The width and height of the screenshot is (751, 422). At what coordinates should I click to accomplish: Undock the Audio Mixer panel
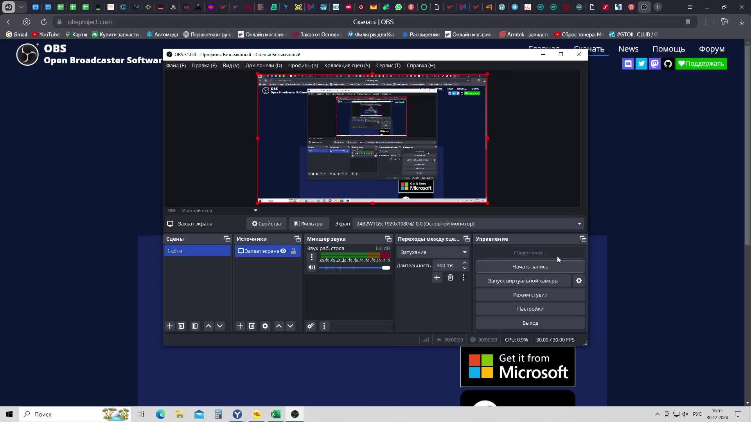click(388, 239)
